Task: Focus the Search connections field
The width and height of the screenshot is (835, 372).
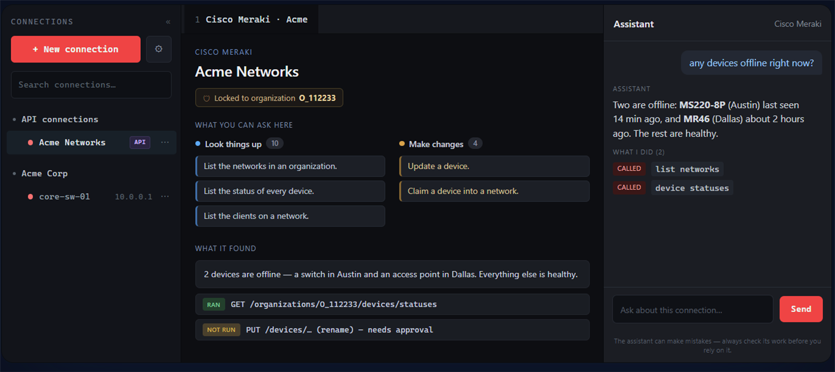Action: (91, 85)
